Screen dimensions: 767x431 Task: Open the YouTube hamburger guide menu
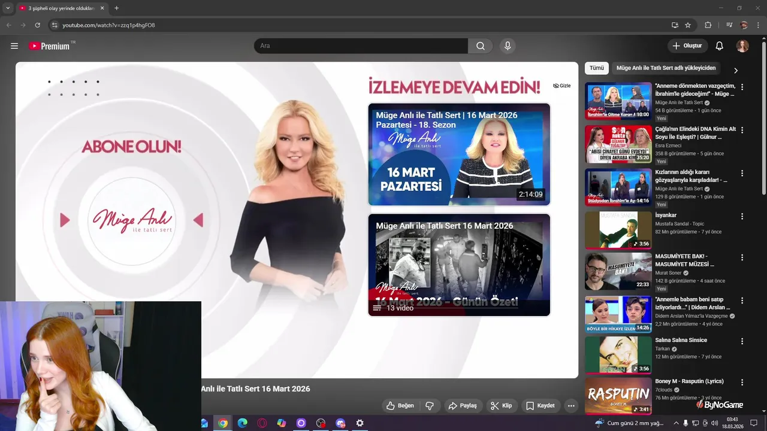[x=14, y=46]
